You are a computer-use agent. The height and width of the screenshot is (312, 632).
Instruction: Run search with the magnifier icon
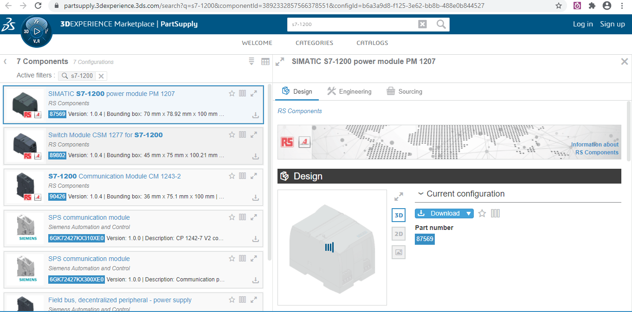pos(441,24)
